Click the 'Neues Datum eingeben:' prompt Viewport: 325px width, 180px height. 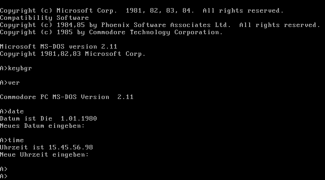[x=42, y=126]
